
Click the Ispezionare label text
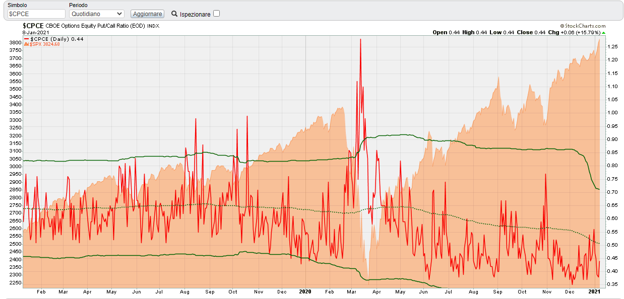pyautogui.click(x=195, y=15)
